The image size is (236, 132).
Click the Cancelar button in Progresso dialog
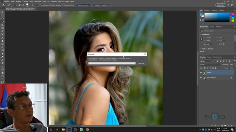(x=141, y=63)
